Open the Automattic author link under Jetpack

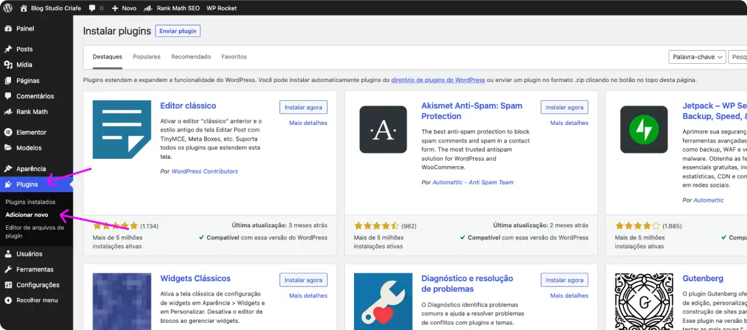(x=709, y=200)
